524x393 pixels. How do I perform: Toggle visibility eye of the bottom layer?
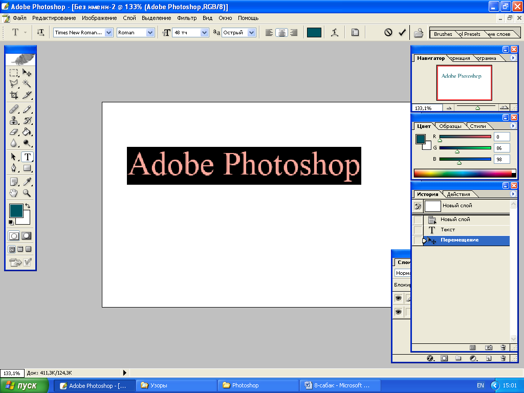(x=398, y=312)
